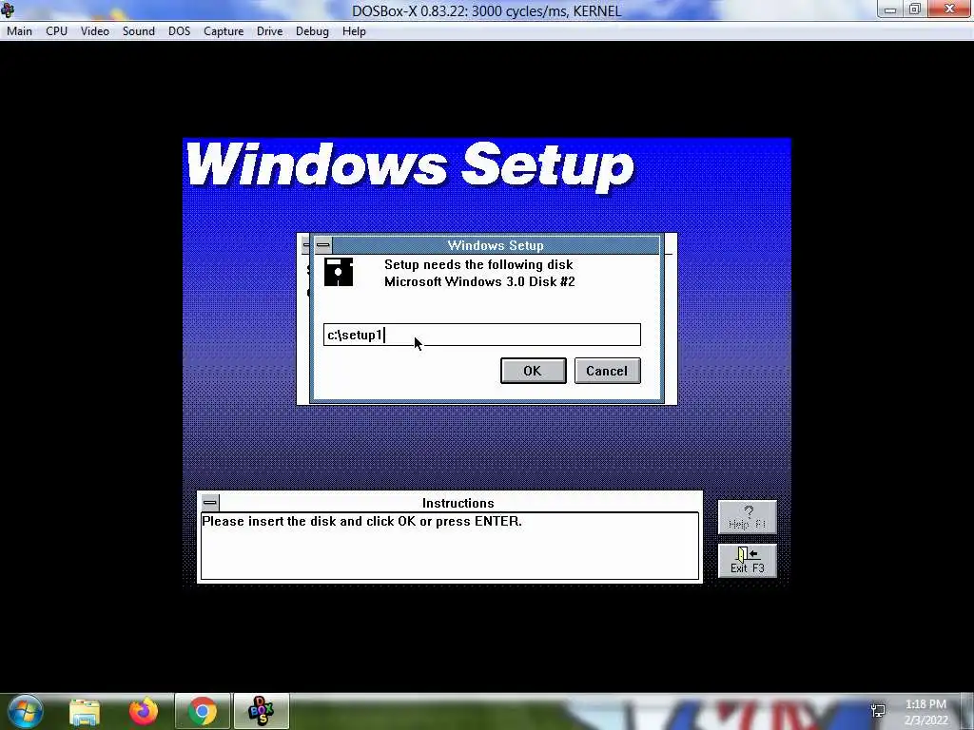The width and height of the screenshot is (974, 730).
Task: Open the Windows Start orb
Action: tap(26, 711)
